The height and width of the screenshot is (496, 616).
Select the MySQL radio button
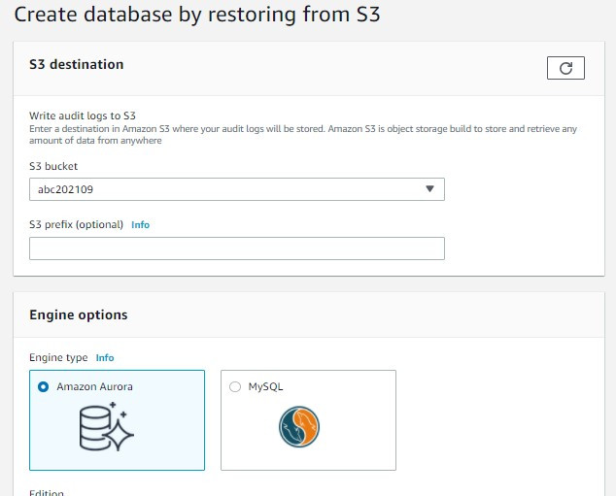[x=234, y=386]
